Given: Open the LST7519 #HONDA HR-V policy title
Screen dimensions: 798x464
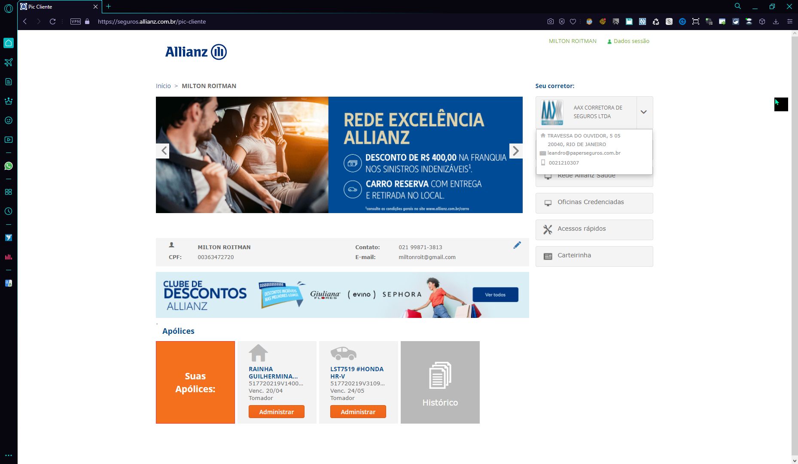Looking at the screenshot, I should coord(356,372).
